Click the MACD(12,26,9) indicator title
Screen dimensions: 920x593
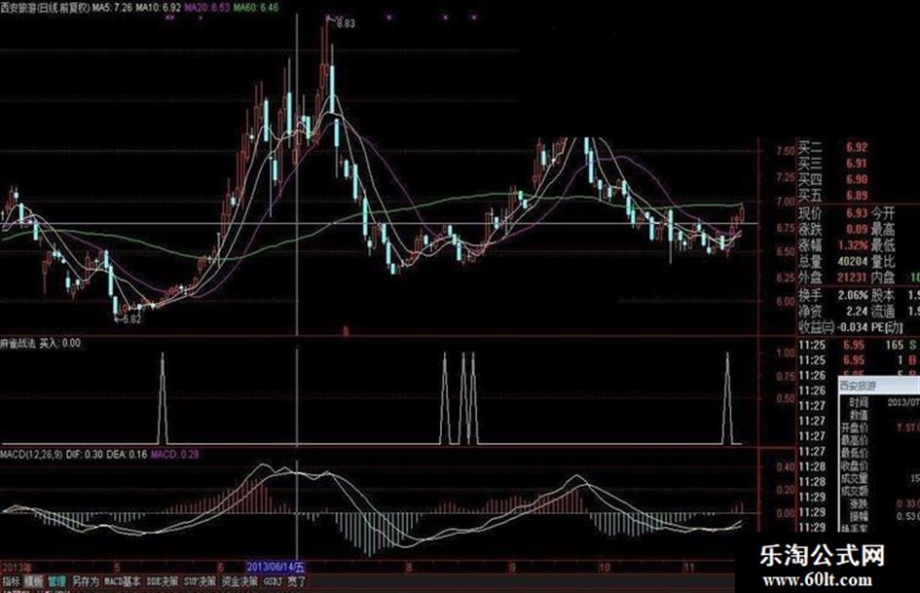pyautogui.click(x=31, y=455)
